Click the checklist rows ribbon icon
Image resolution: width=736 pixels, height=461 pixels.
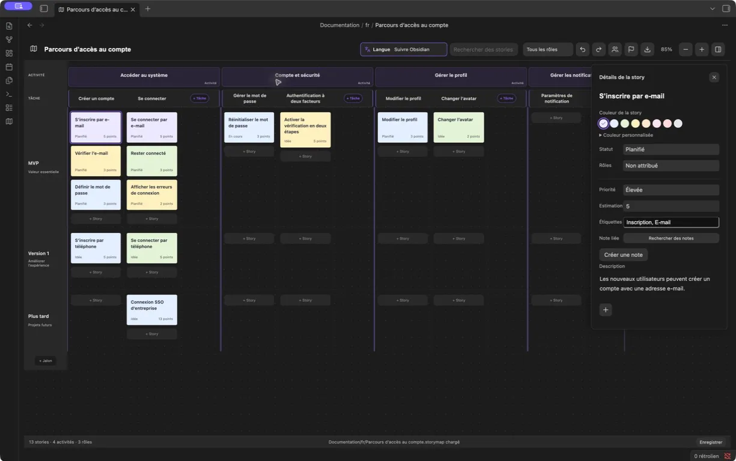(x=9, y=107)
